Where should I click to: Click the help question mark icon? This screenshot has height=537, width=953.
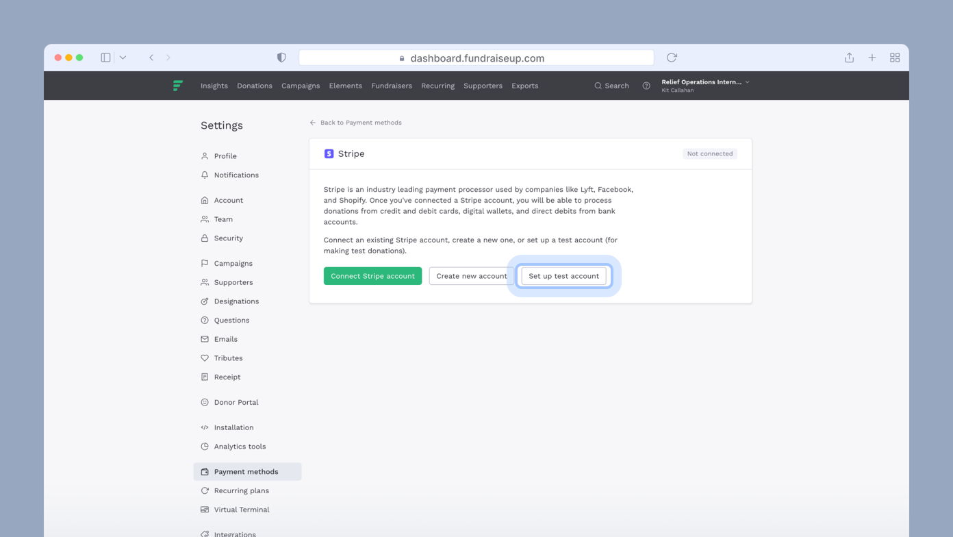646,86
